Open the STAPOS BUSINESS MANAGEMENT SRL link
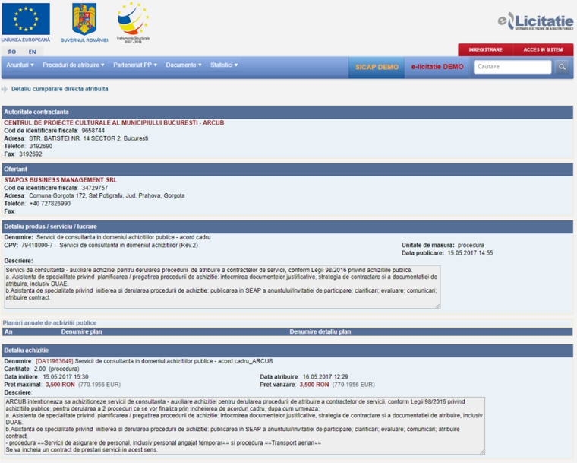This screenshot has height=463, width=577. point(60,180)
